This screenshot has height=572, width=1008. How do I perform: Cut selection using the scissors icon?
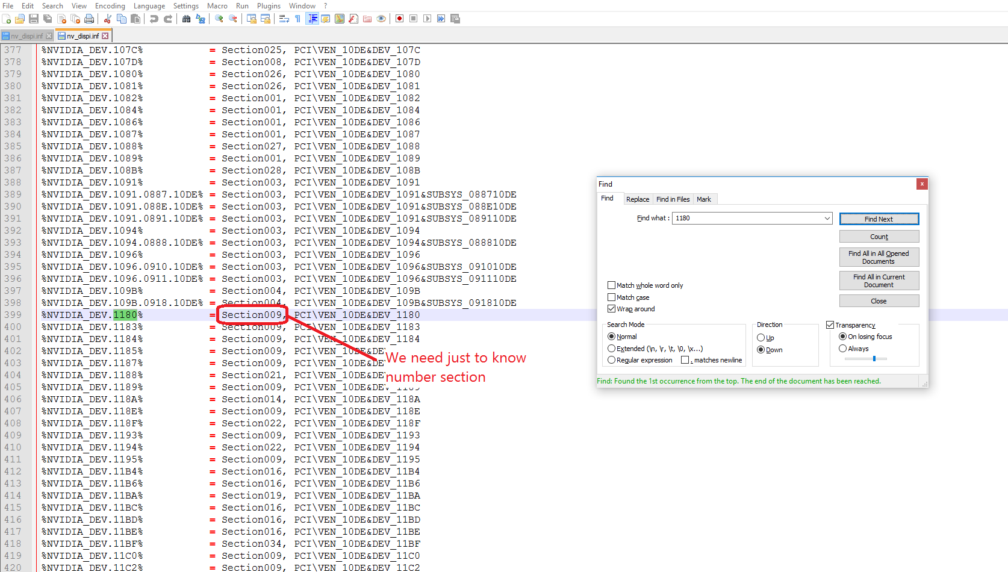pyautogui.click(x=107, y=19)
